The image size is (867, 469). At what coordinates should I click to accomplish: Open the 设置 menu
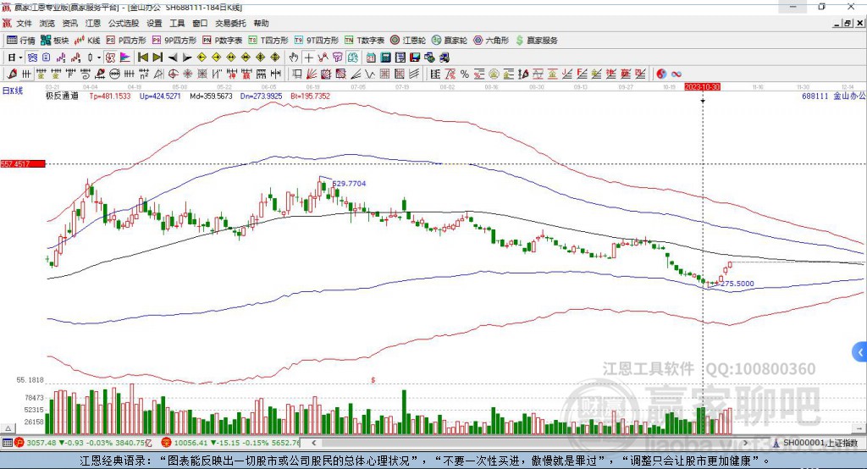154,23
